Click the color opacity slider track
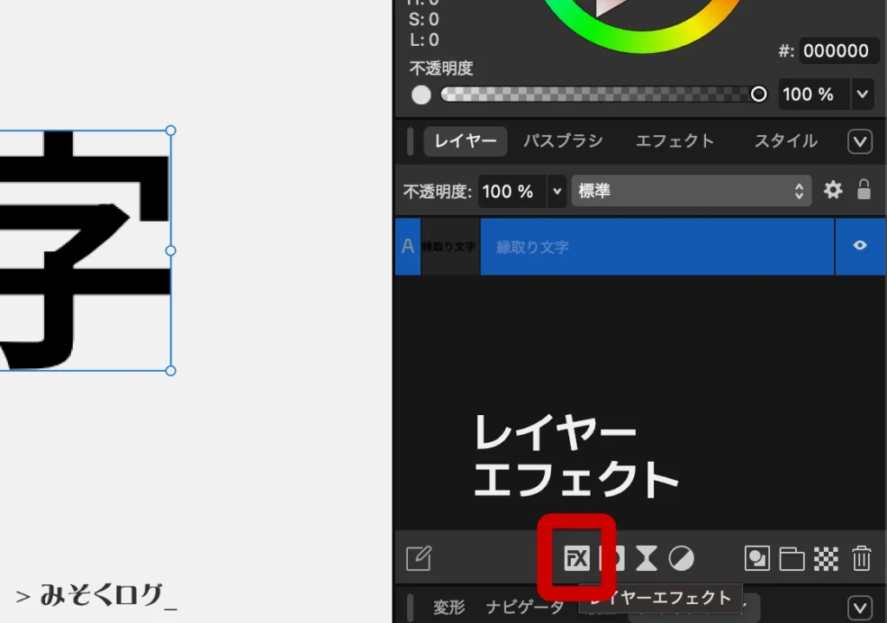The image size is (887, 623). pos(598,94)
